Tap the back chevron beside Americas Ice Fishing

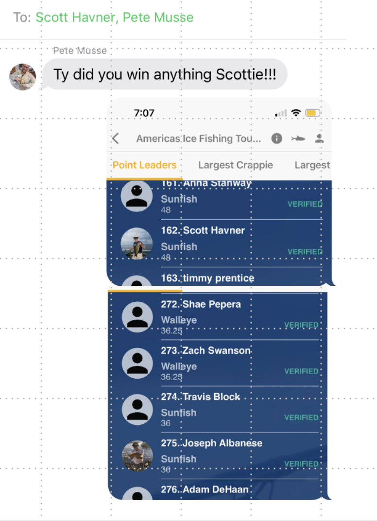[116, 138]
